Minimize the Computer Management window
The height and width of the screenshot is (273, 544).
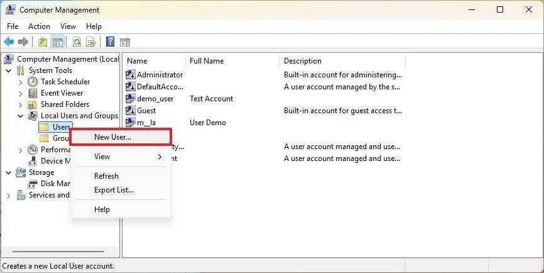[x=472, y=9]
